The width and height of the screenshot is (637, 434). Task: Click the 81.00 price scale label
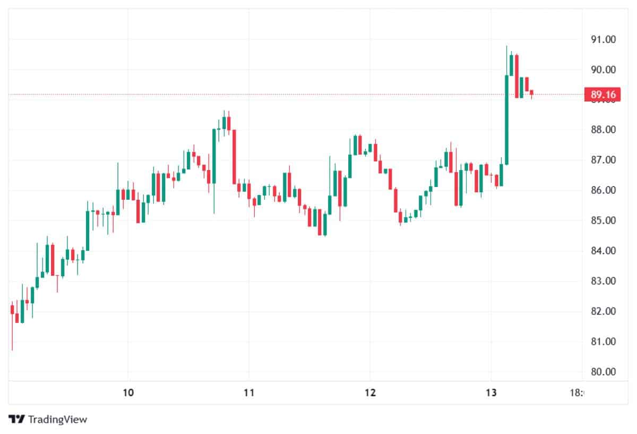pyautogui.click(x=604, y=342)
